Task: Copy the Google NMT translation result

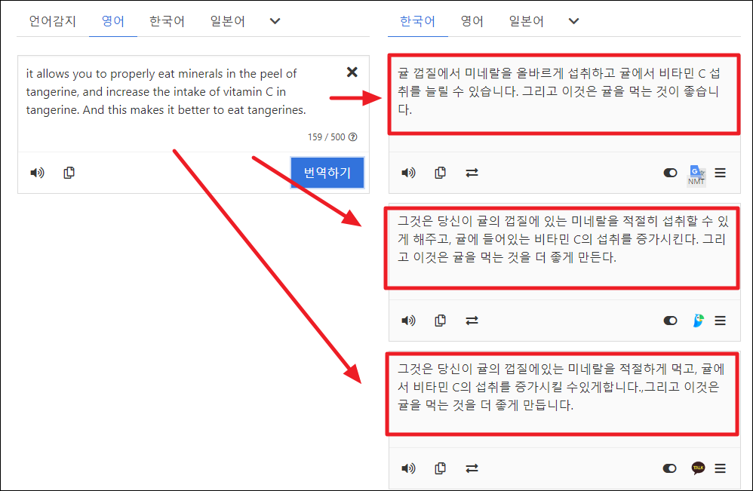Action: (x=441, y=173)
